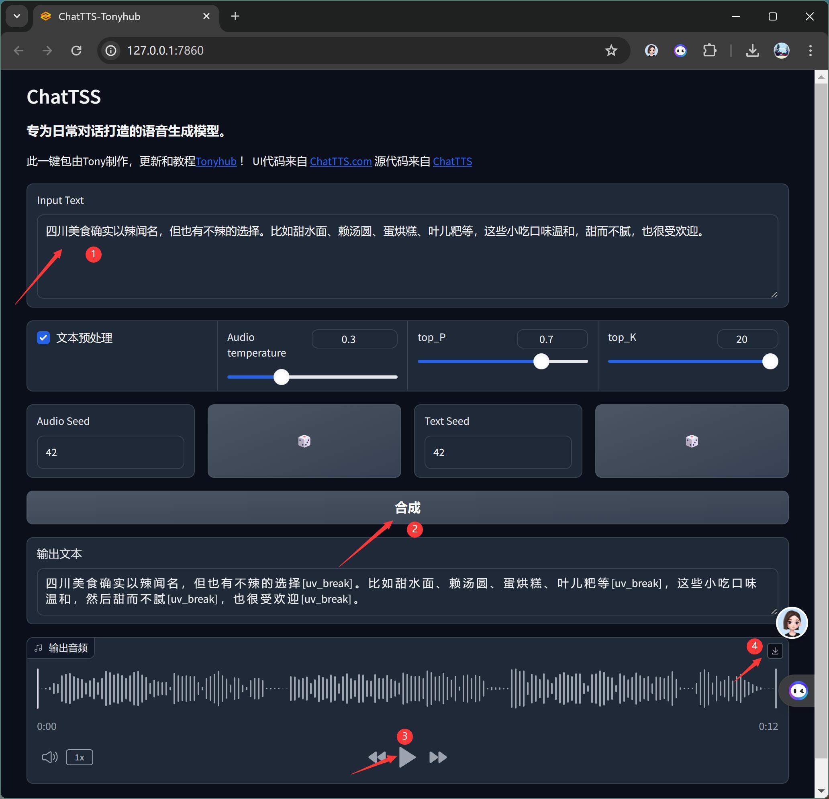Fast forward the audio playback
The width and height of the screenshot is (829, 799).
tap(437, 757)
